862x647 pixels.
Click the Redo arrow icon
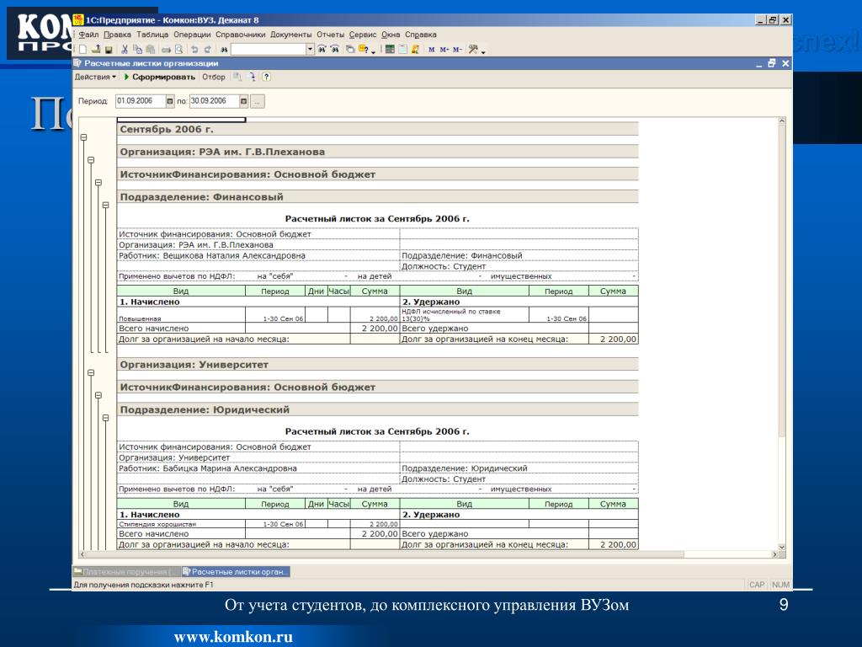[207, 50]
